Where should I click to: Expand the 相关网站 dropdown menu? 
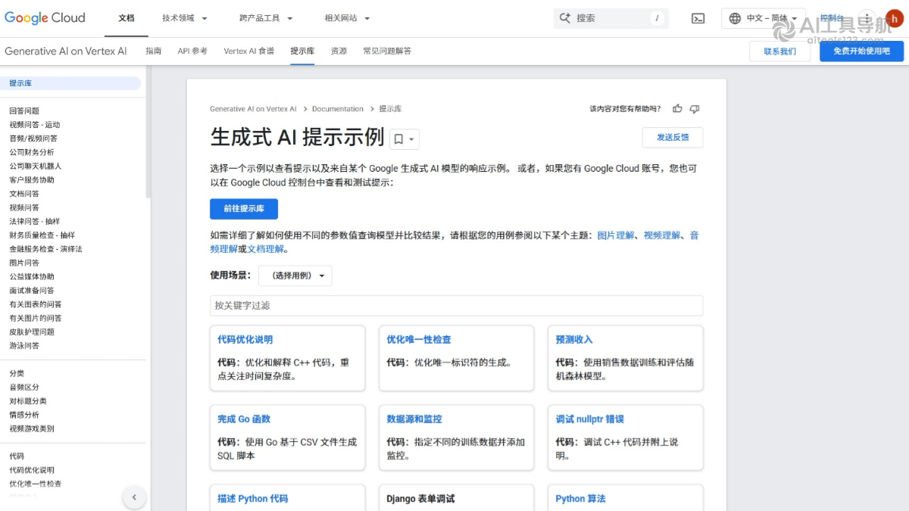tap(347, 18)
